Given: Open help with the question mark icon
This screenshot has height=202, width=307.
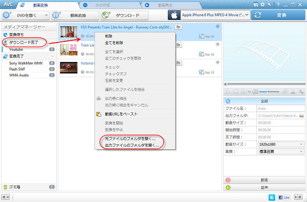Looking at the screenshot, I should (278, 5).
